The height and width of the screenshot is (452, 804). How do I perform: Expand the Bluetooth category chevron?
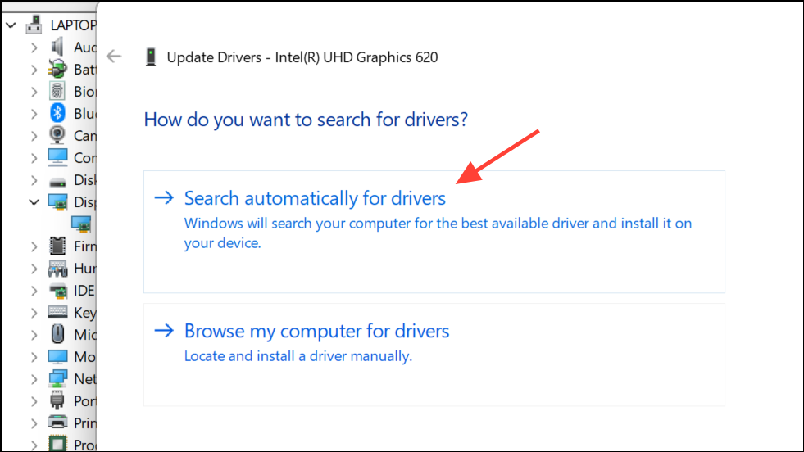click(34, 113)
